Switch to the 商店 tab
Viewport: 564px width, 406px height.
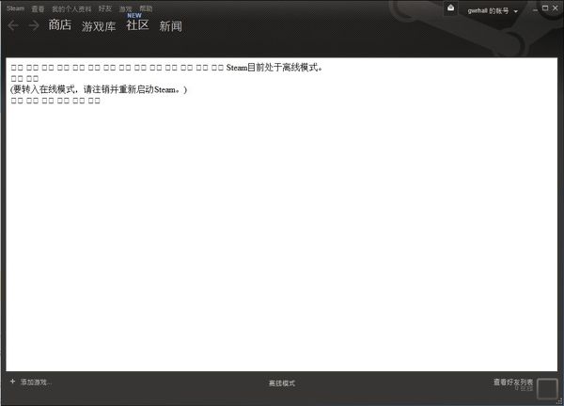click(x=60, y=24)
